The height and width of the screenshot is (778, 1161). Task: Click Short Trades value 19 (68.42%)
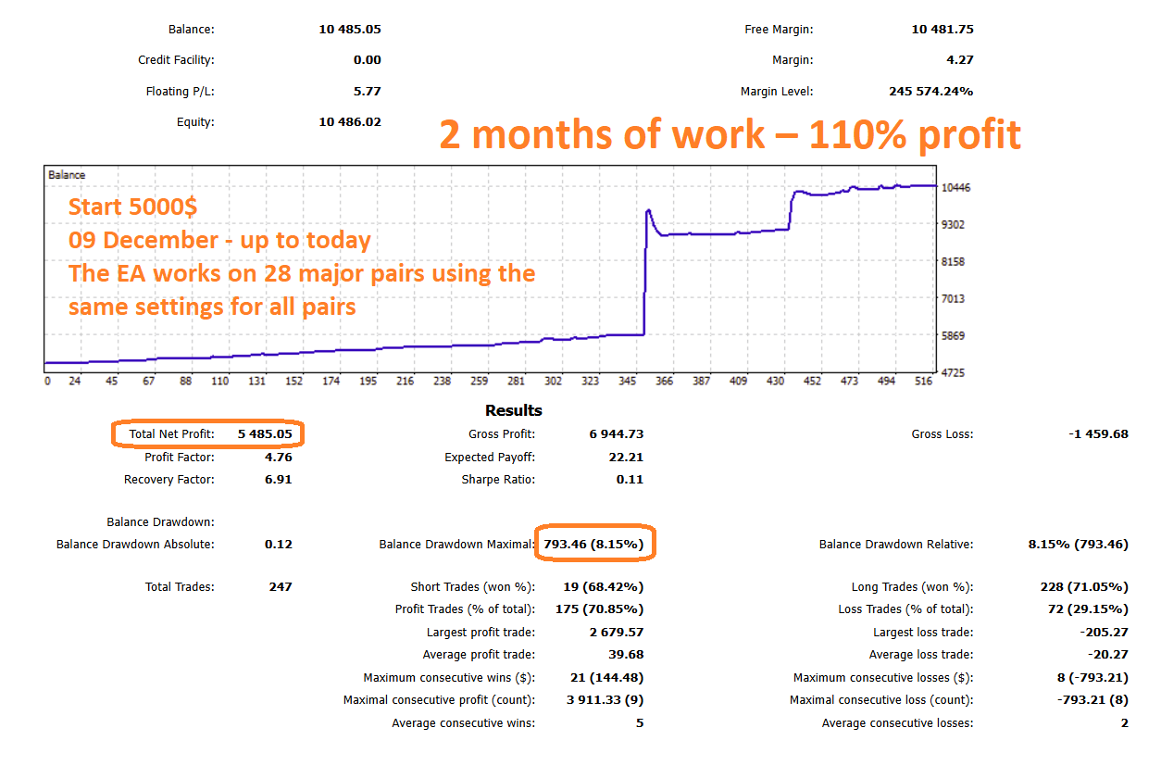click(604, 587)
